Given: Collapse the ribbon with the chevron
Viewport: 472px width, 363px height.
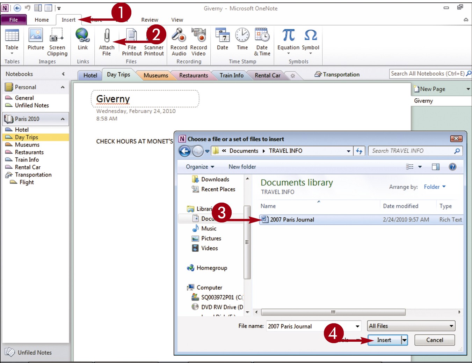Looking at the screenshot, I should point(466,20).
